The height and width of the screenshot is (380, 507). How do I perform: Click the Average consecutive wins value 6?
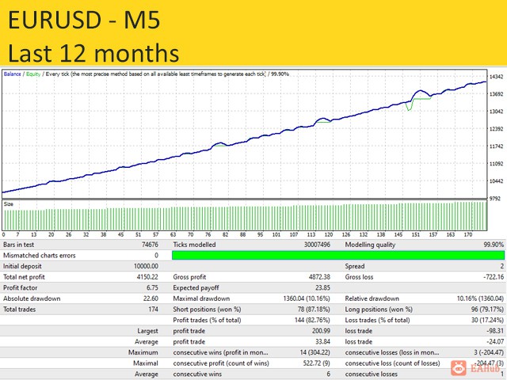click(329, 374)
